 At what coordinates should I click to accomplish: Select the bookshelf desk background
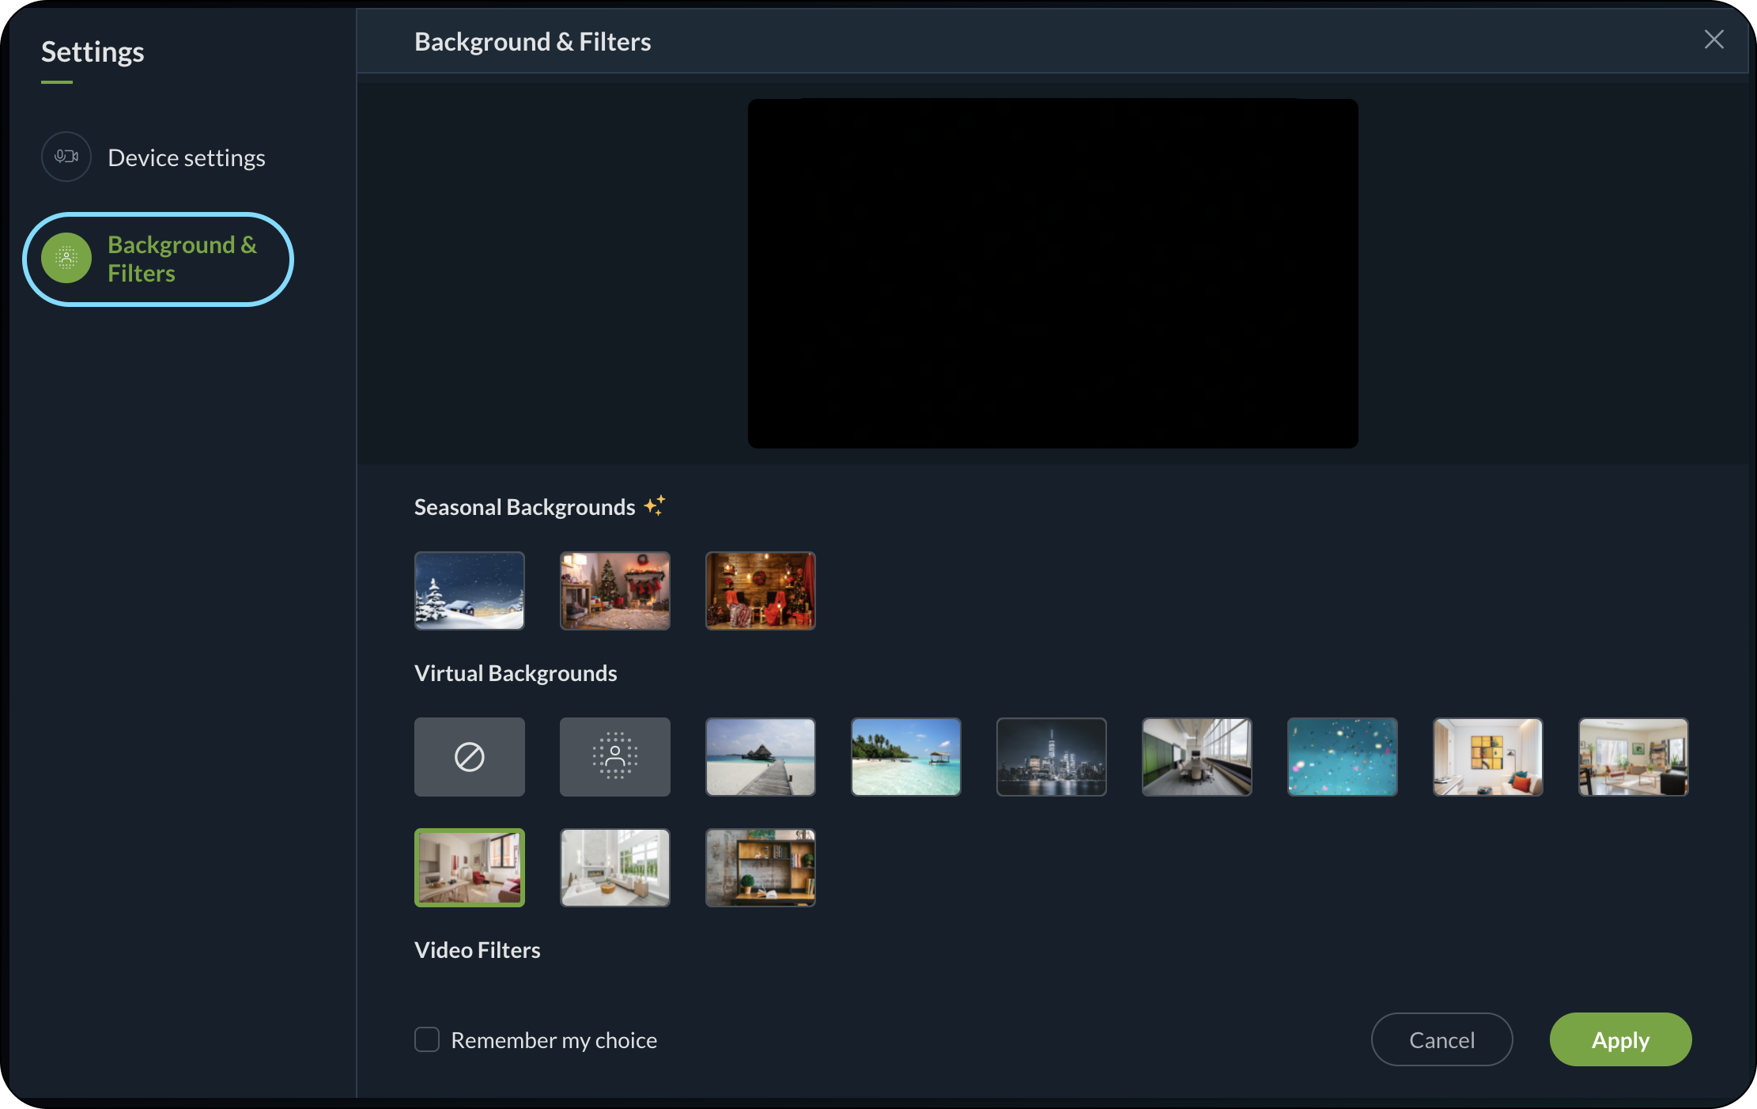[760, 868]
